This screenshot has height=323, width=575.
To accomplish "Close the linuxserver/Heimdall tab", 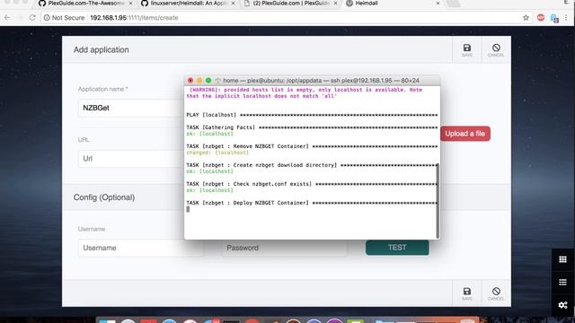I will pyautogui.click(x=233, y=4).
